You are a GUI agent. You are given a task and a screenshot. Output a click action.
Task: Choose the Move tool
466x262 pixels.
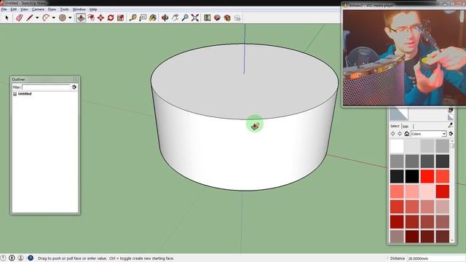(x=100, y=17)
